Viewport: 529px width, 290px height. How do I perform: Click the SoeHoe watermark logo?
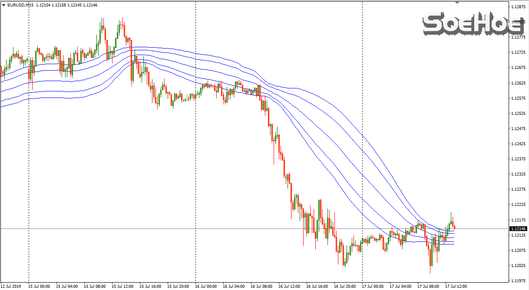pos(473,24)
